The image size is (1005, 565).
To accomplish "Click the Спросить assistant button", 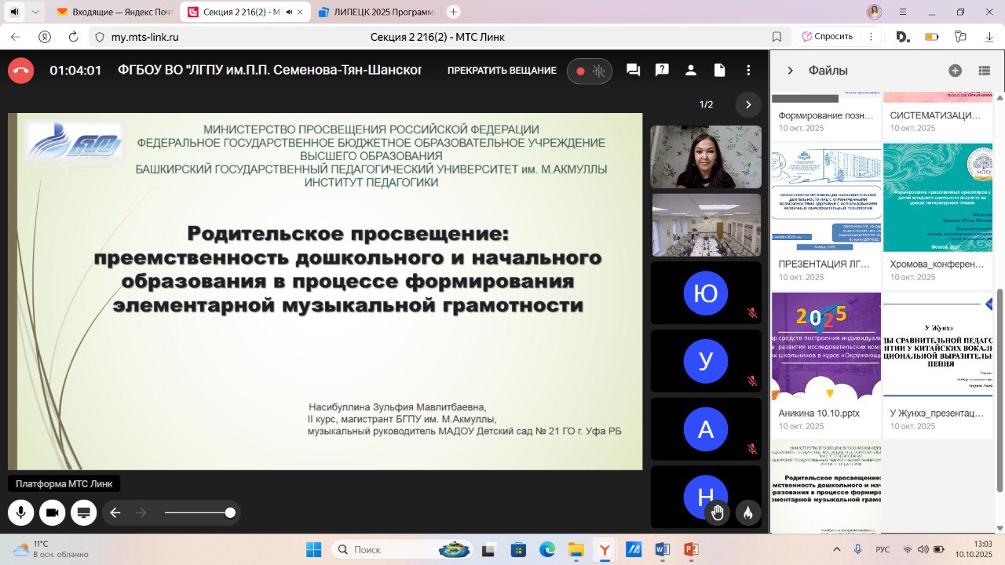I will click(827, 36).
